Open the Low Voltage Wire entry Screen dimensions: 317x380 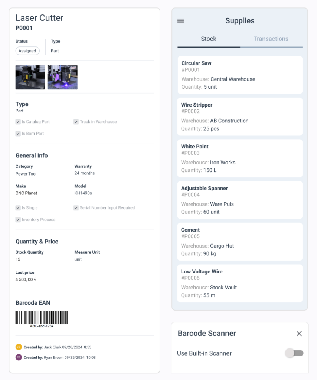240,283
